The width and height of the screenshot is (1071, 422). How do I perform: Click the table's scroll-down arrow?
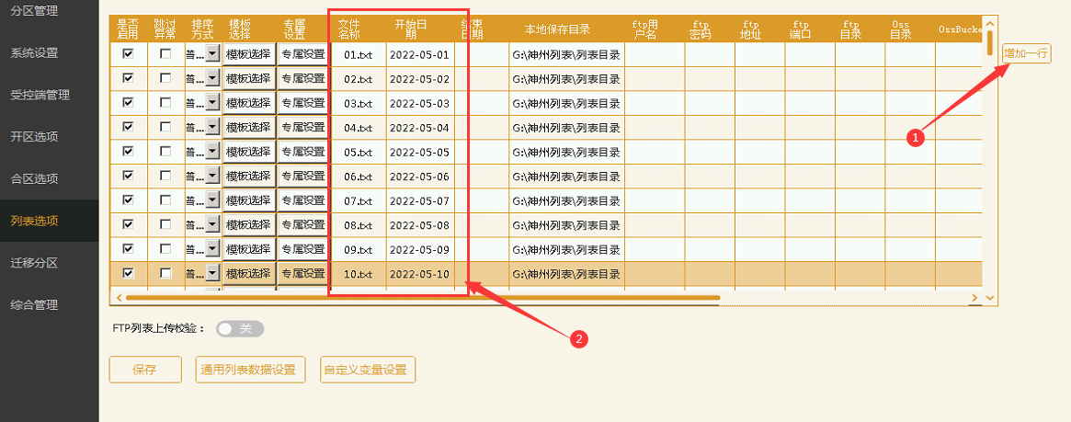989,298
